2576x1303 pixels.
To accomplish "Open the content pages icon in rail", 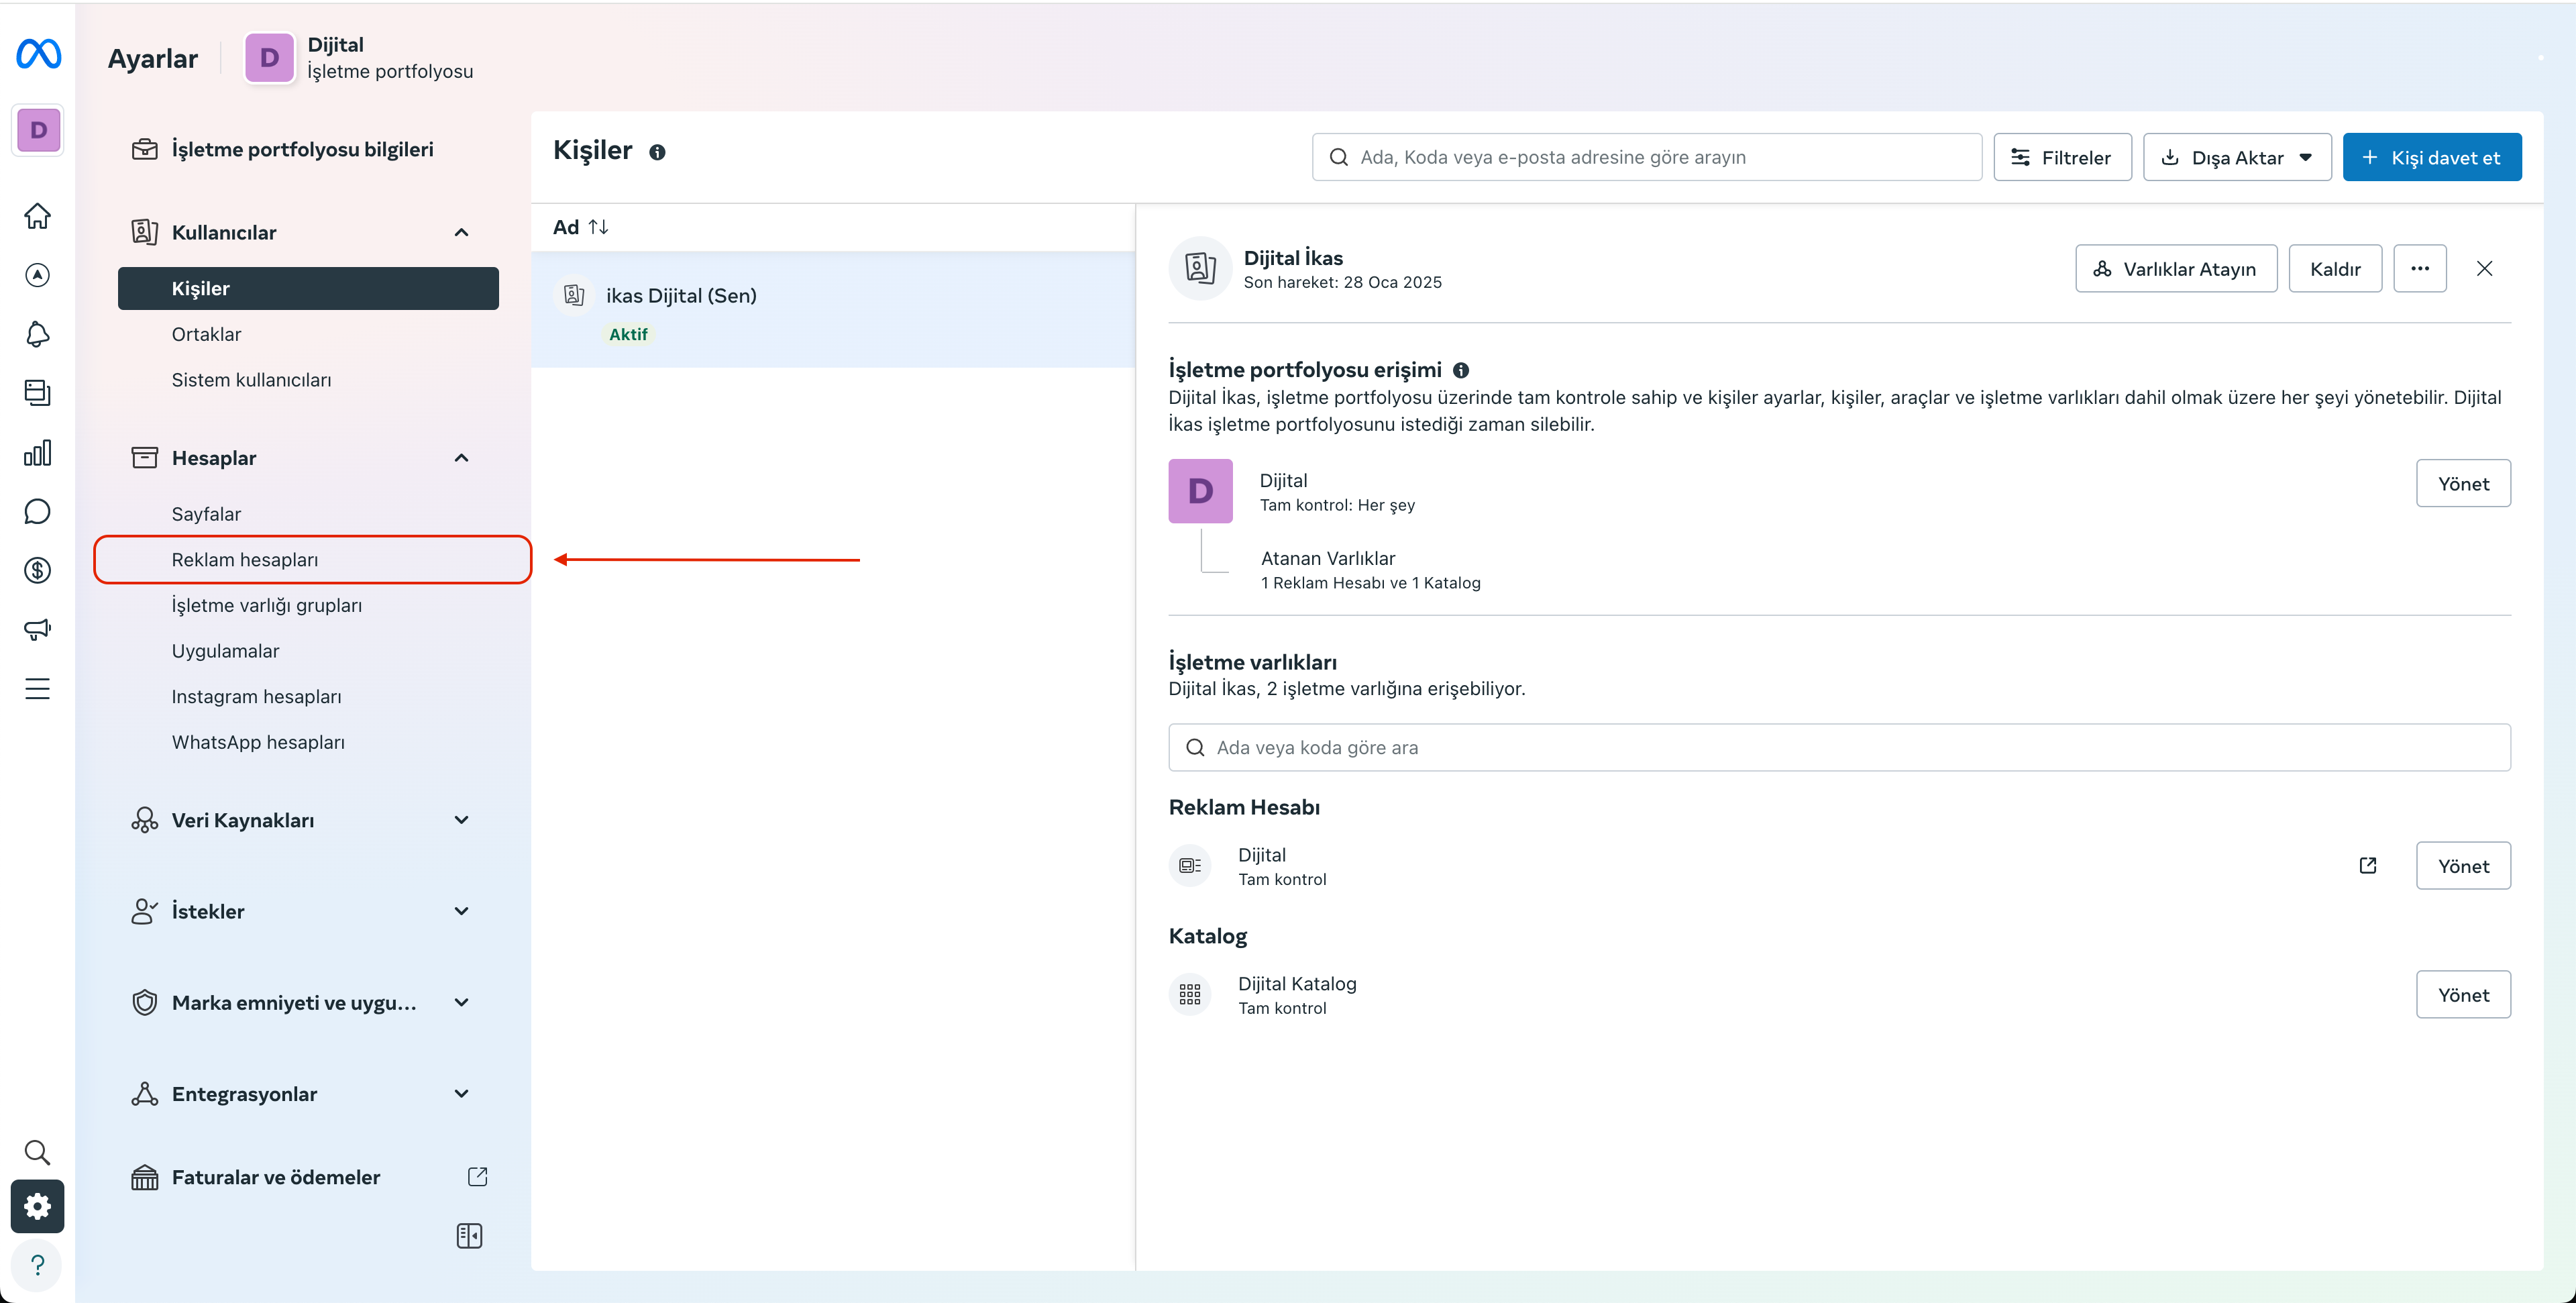I will [x=38, y=393].
